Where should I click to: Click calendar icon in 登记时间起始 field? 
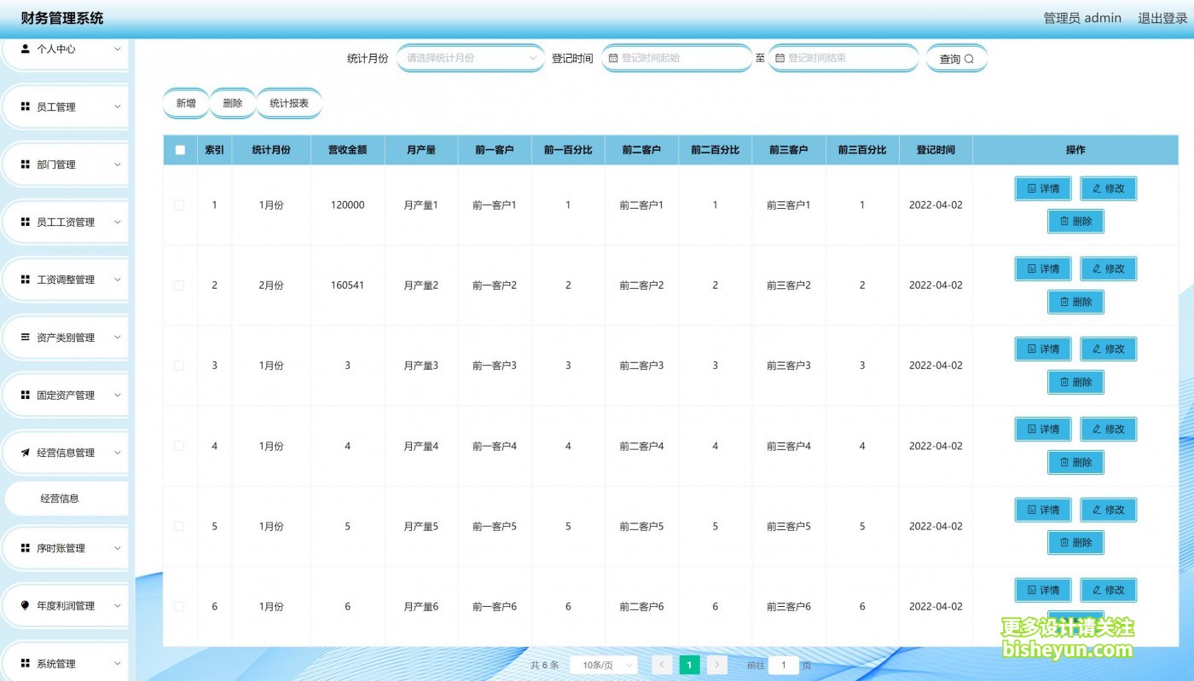click(x=612, y=59)
